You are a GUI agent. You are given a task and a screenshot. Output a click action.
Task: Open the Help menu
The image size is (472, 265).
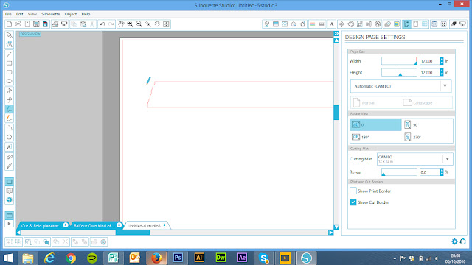(86, 14)
